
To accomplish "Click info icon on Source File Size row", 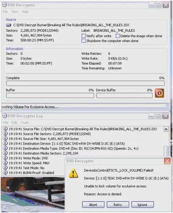I will point(5,138).
